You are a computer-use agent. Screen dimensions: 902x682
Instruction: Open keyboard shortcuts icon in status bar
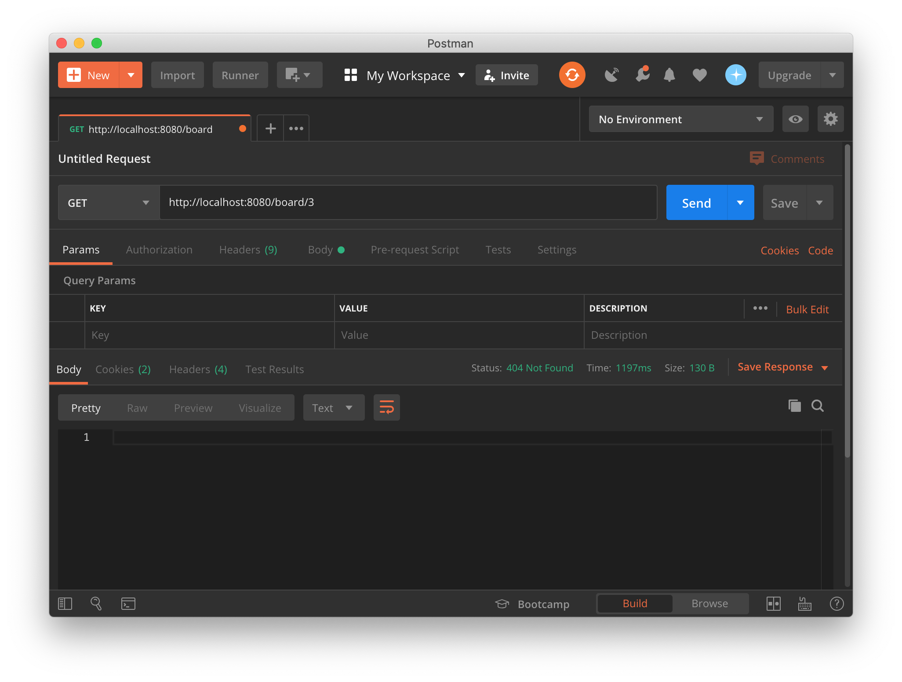tap(804, 604)
